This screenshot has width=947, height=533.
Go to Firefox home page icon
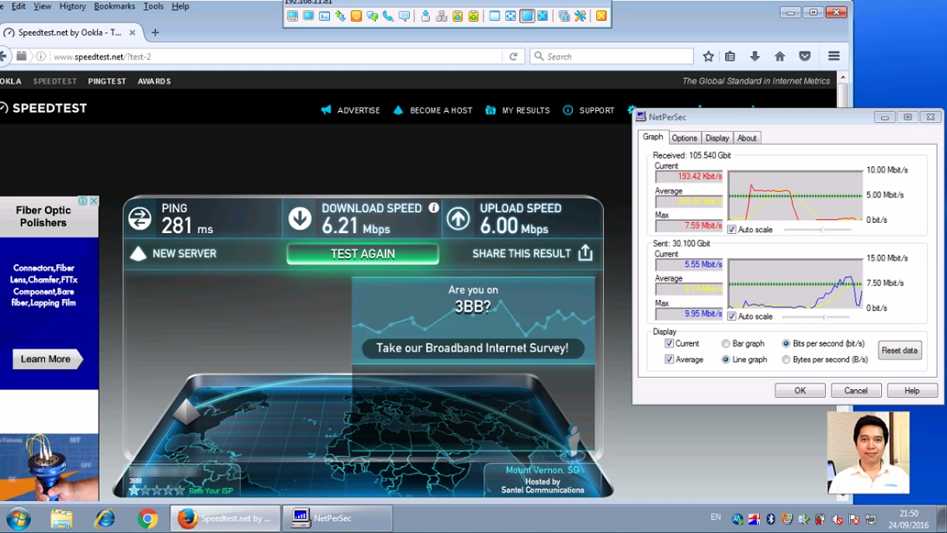[780, 56]
